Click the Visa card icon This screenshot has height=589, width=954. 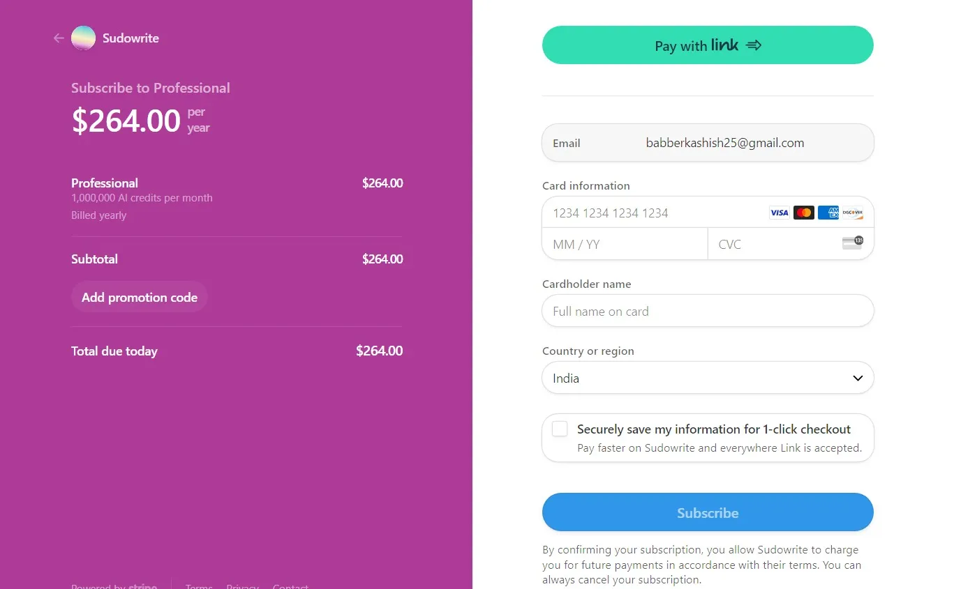(779, 213)
